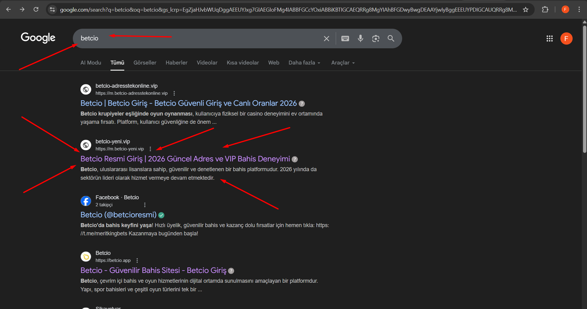Open the Chrome profile avatar in toolbar

click(x=565, y=9)
